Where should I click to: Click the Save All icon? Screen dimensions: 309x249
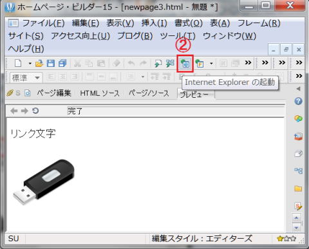pos(62,64)
